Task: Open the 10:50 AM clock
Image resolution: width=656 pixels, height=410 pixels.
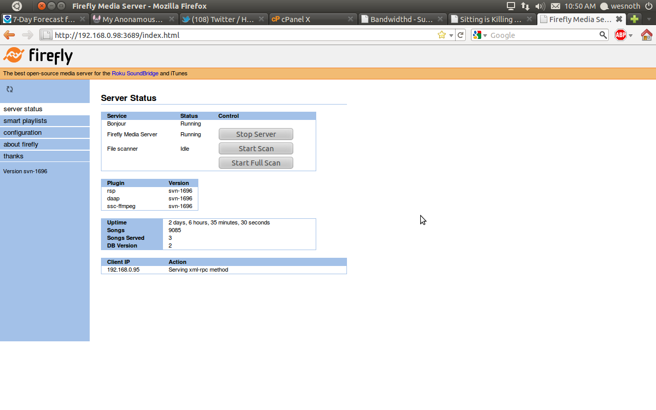Action: 580,6
